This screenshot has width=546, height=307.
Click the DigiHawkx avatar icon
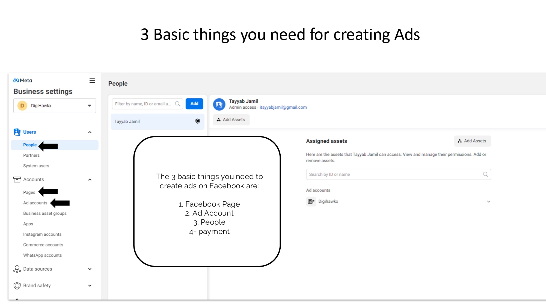(x=22, y=106)
